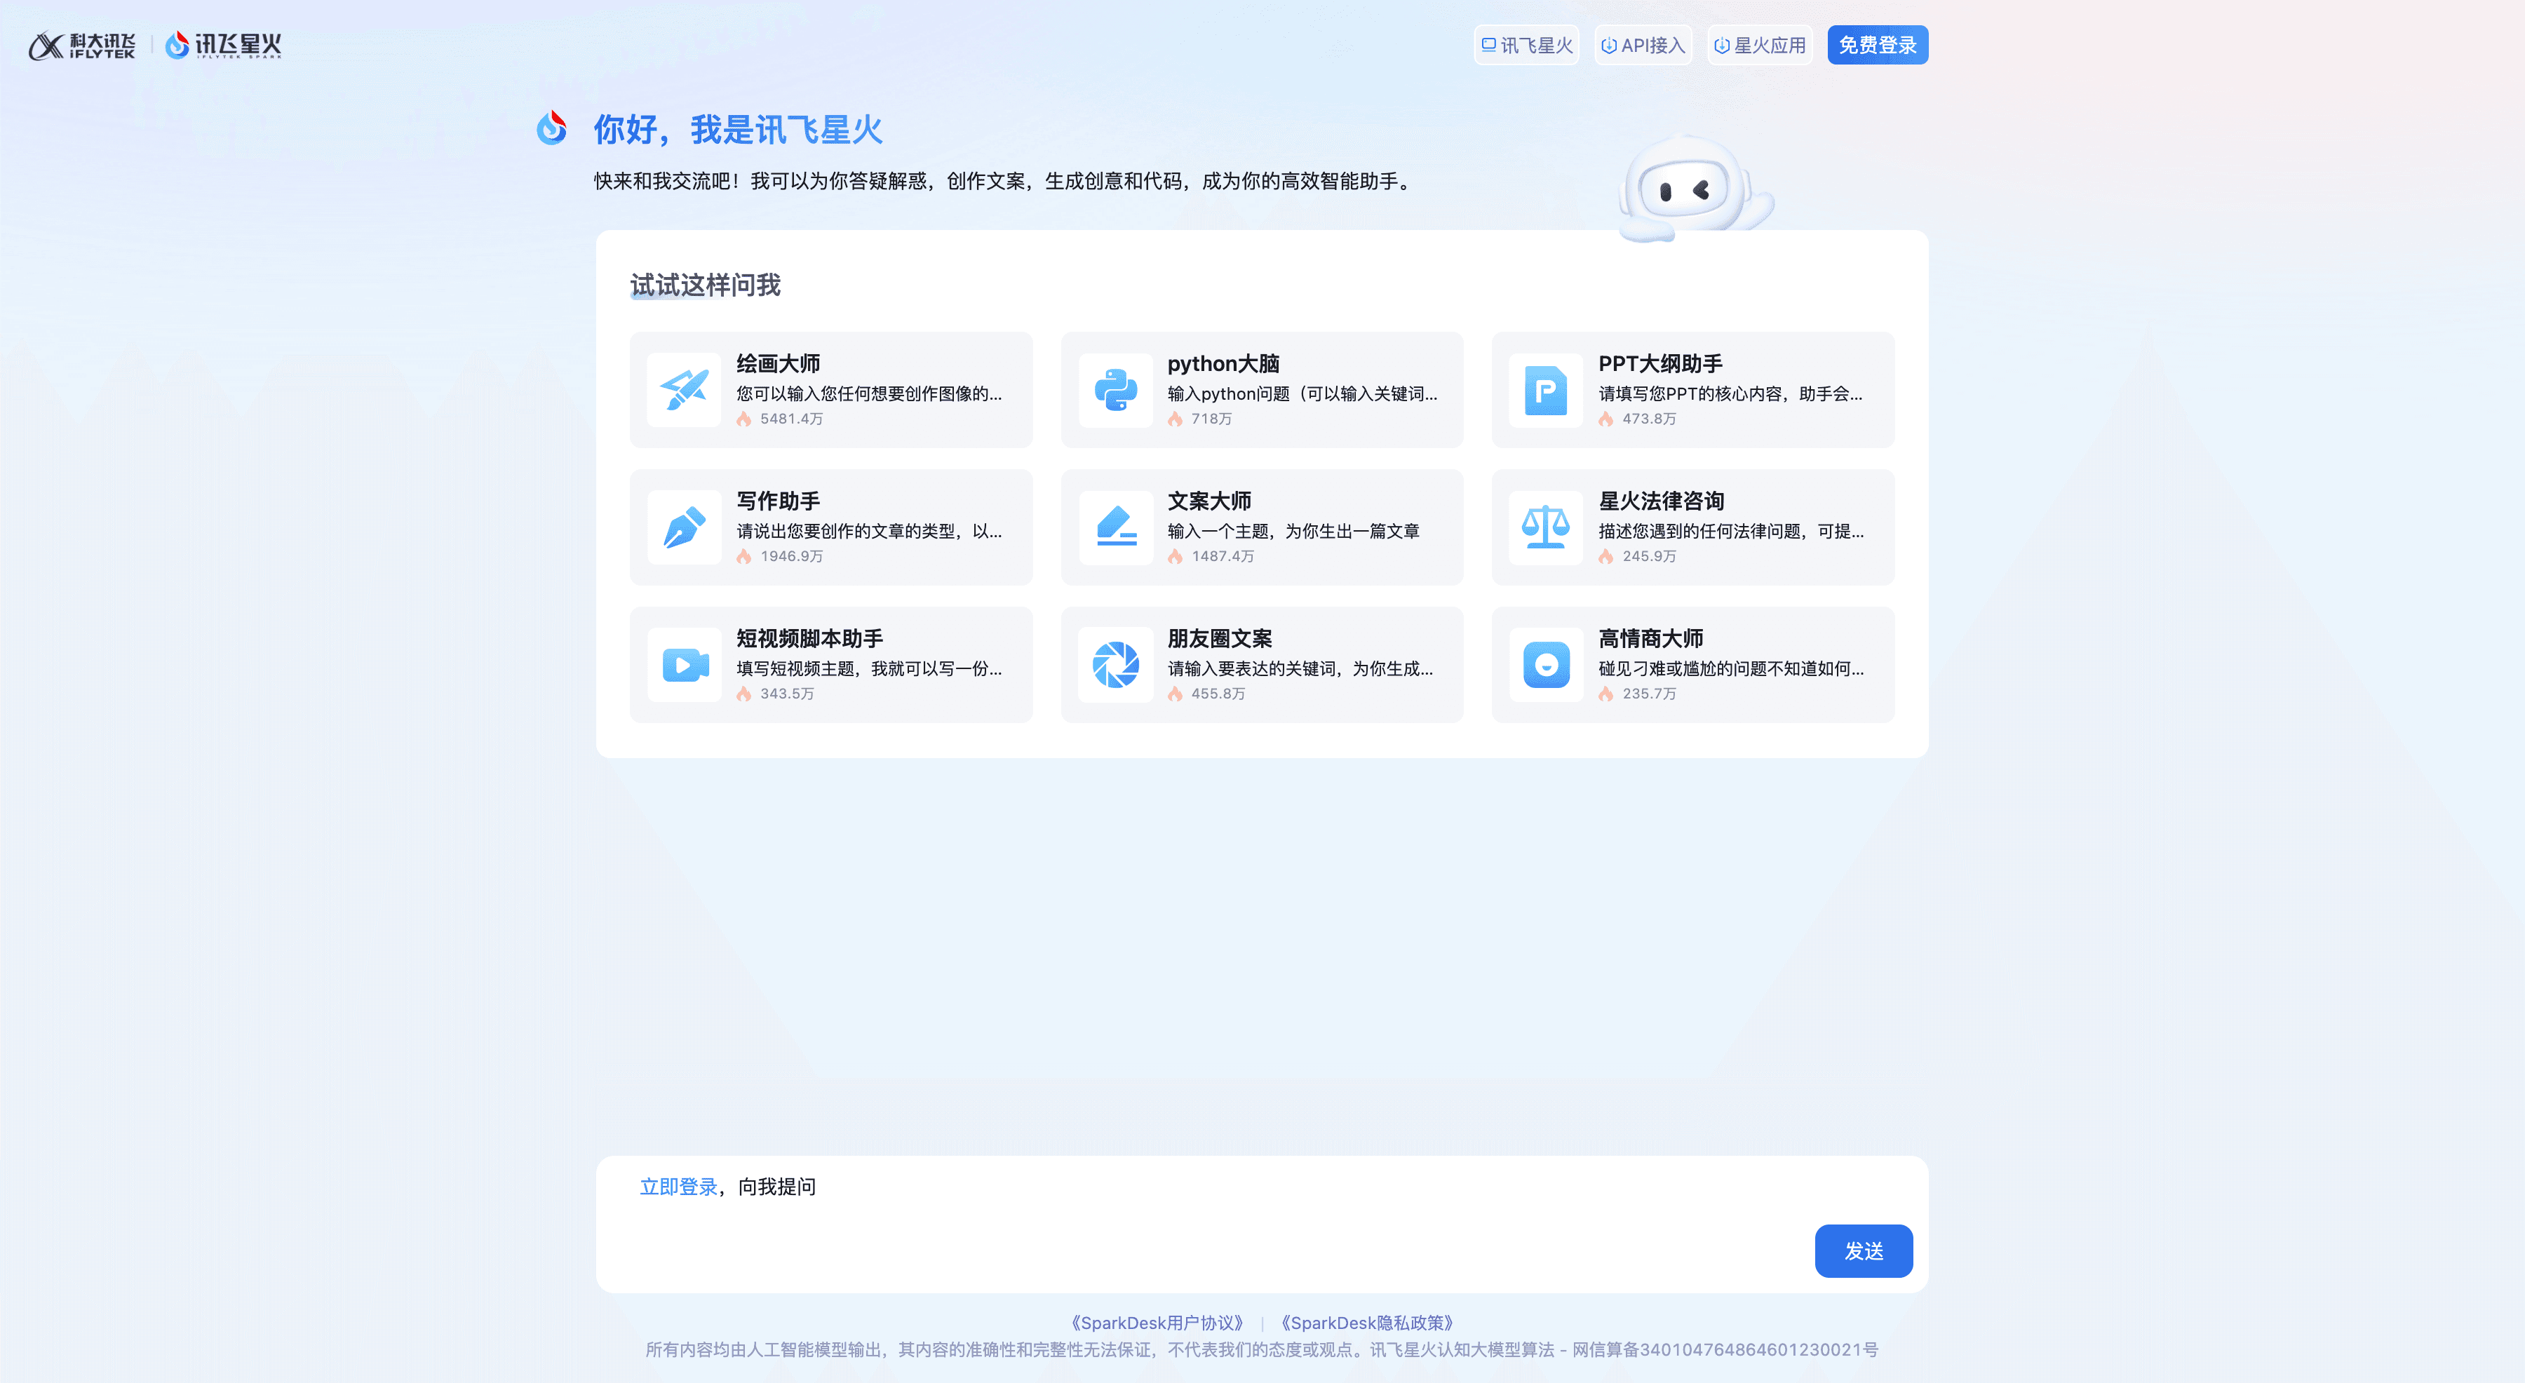Click the 讯飞星火 Spark logo in header
This screenshot has width=2525, height=1383.
click(224, 45)
